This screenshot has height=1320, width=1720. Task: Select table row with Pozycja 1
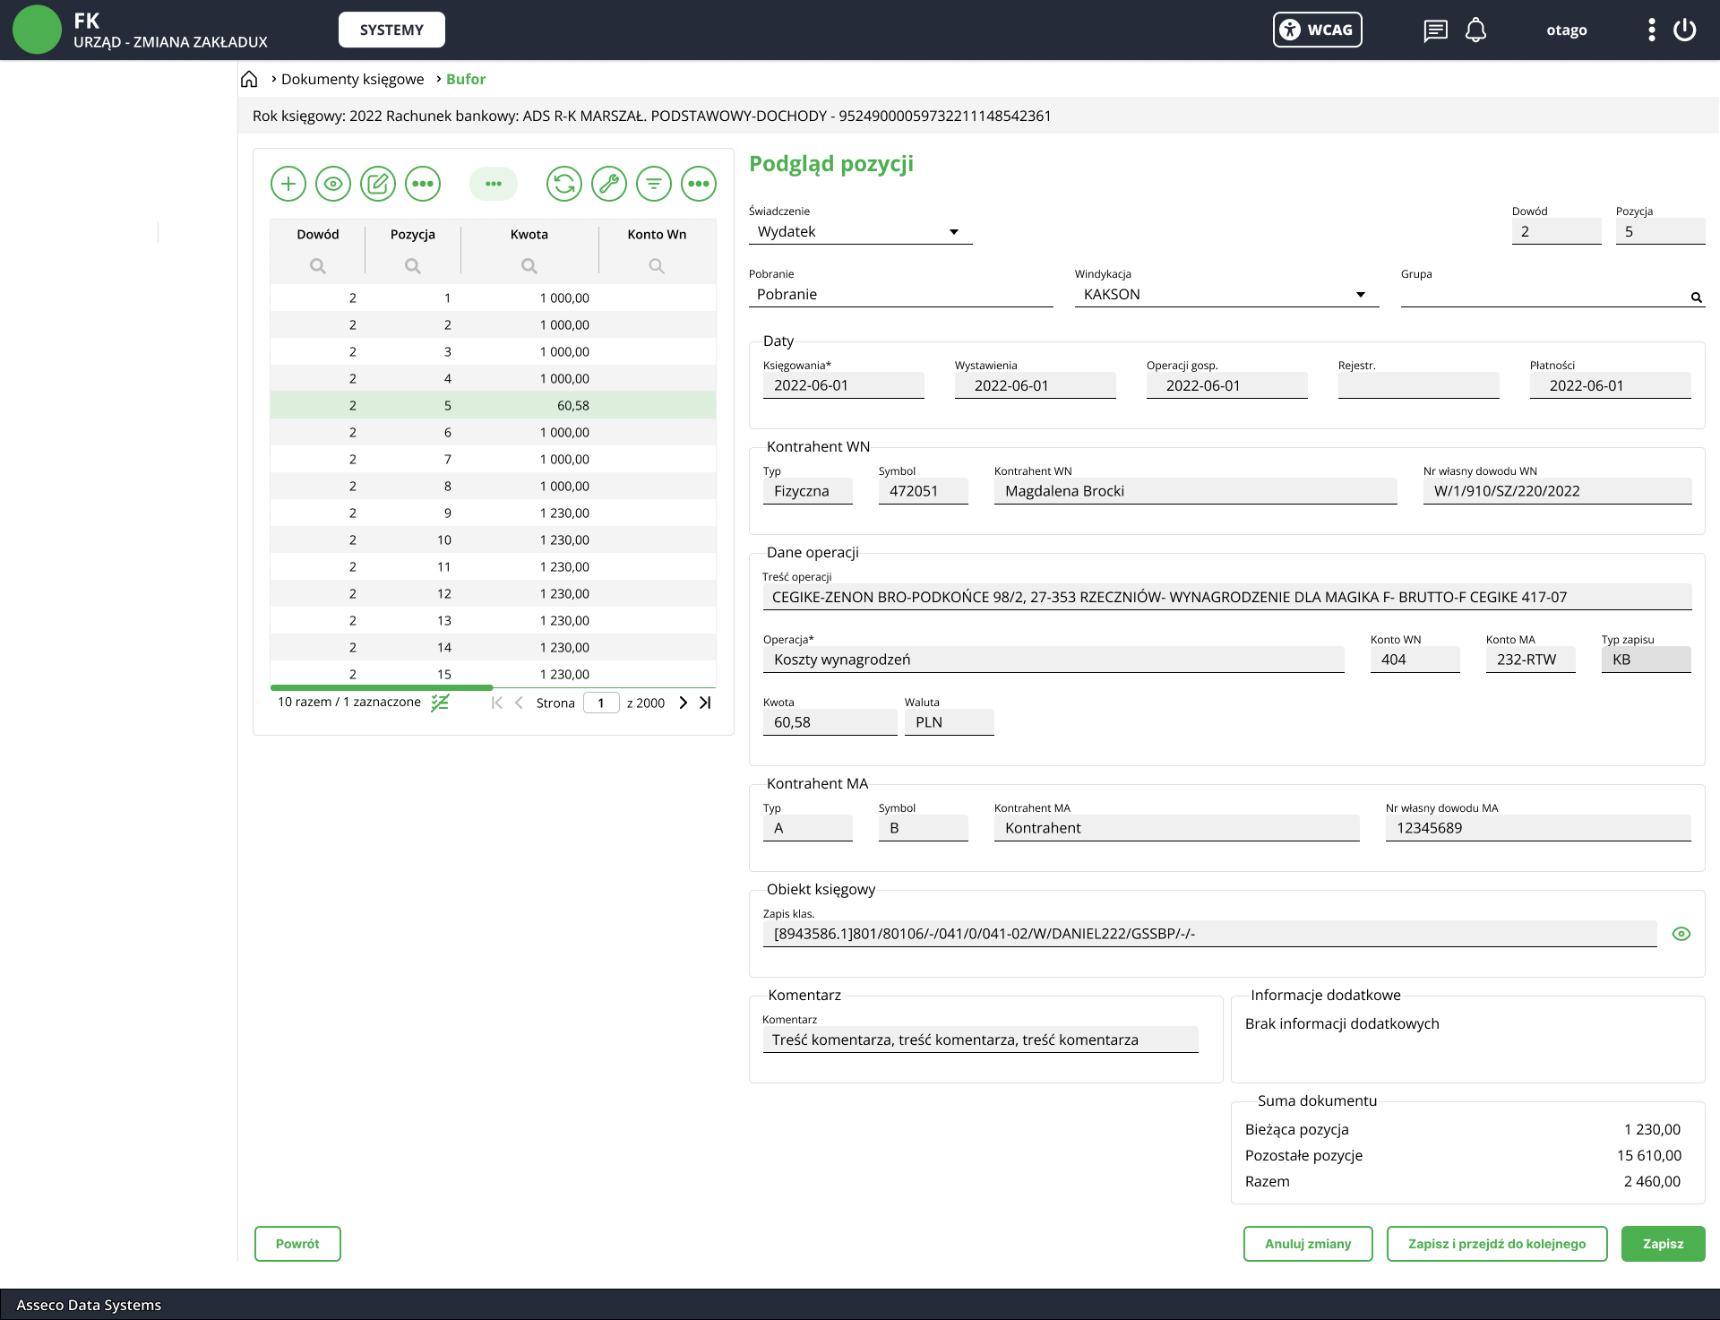pyautogui.click(x=493, y=298)
